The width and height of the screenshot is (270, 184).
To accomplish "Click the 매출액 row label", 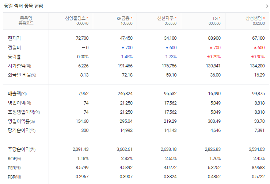I will tap(17, 94).
